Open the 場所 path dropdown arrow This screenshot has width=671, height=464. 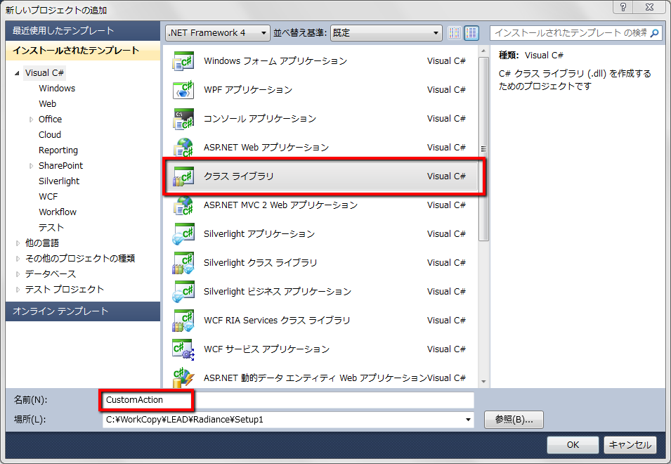click(x=468, y=420)
